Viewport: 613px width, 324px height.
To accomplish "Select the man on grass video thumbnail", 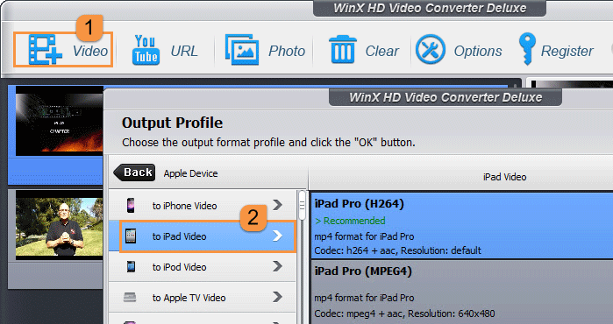I will point(60,225).
